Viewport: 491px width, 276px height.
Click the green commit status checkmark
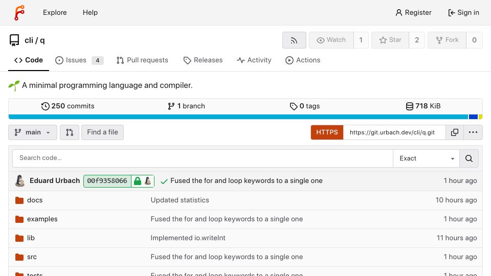pyautogui.click(x=164, y=181)
